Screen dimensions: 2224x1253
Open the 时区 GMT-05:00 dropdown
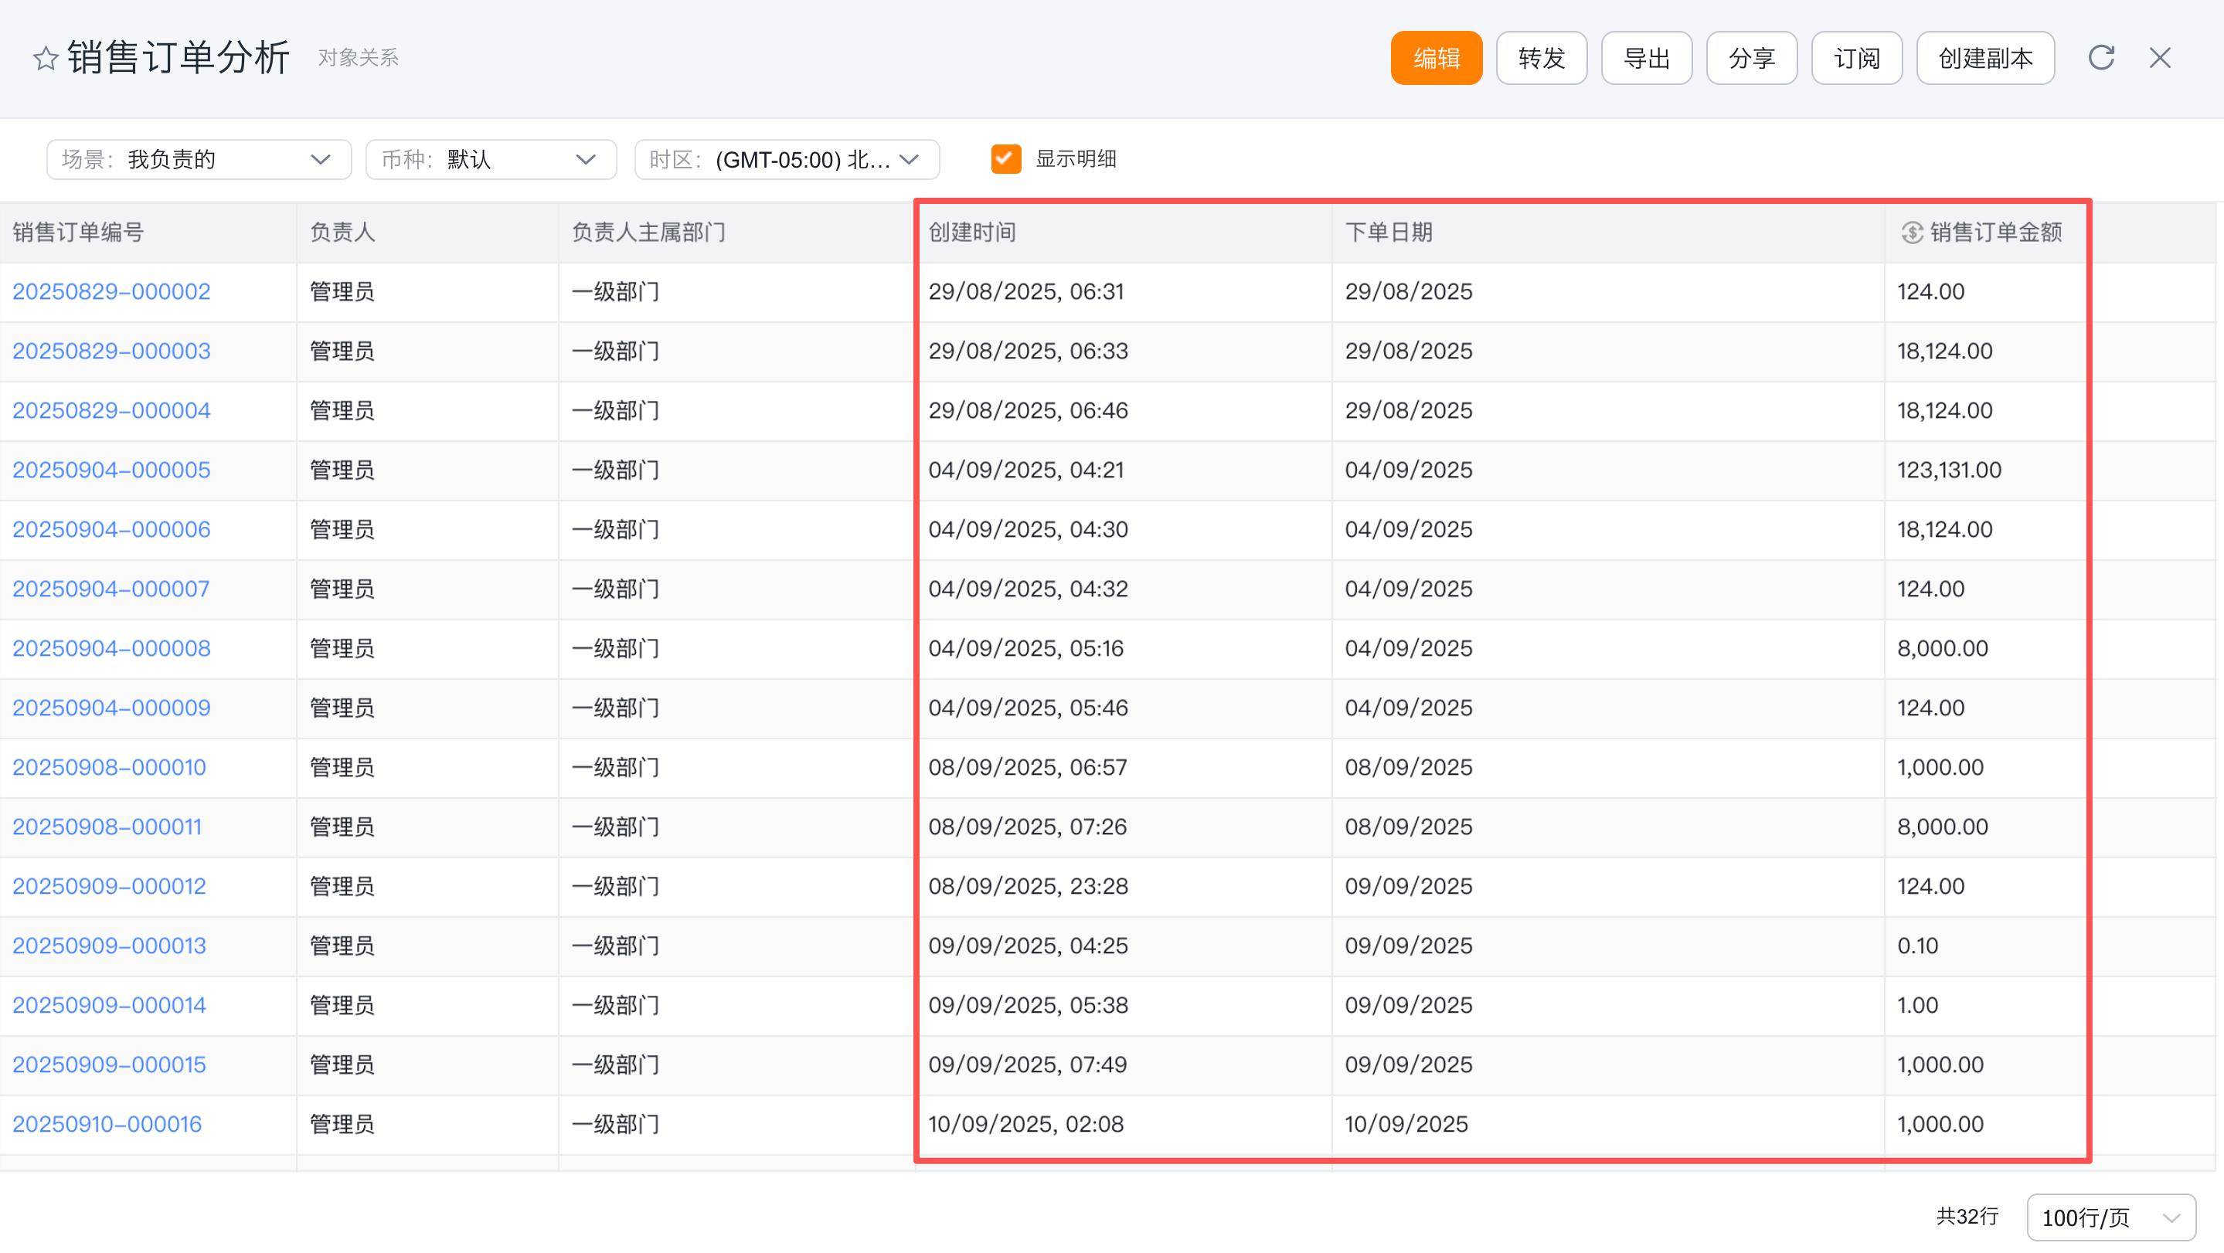pyautogui.click(x=787, y=160)
